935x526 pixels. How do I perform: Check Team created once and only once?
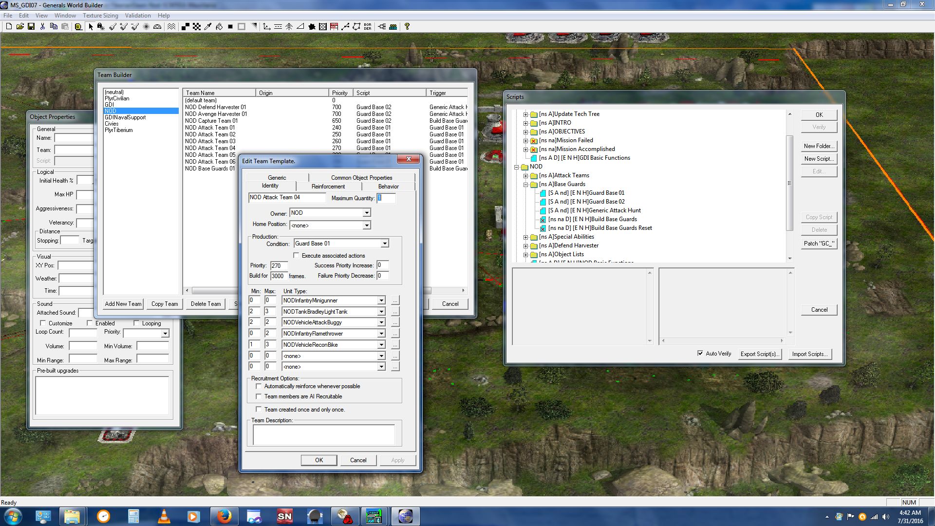click(x=259, y=410)
